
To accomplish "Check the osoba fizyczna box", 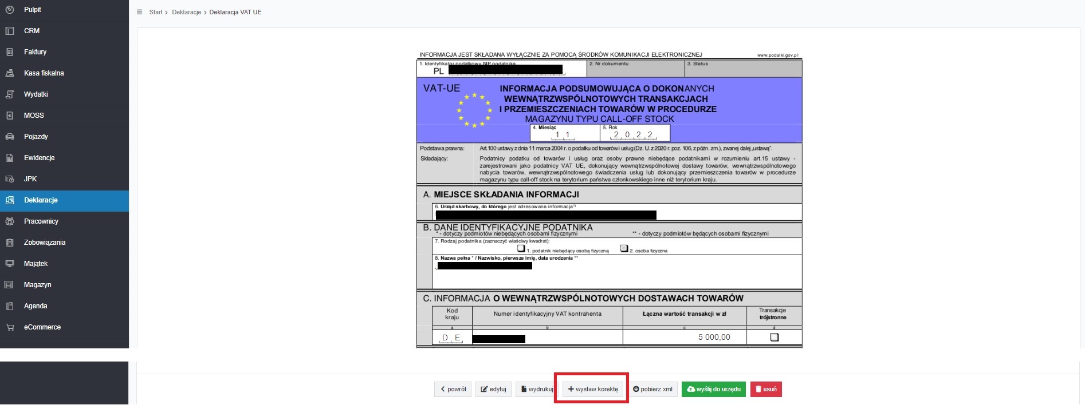I will pyautogui.click(x=624, y=248).
